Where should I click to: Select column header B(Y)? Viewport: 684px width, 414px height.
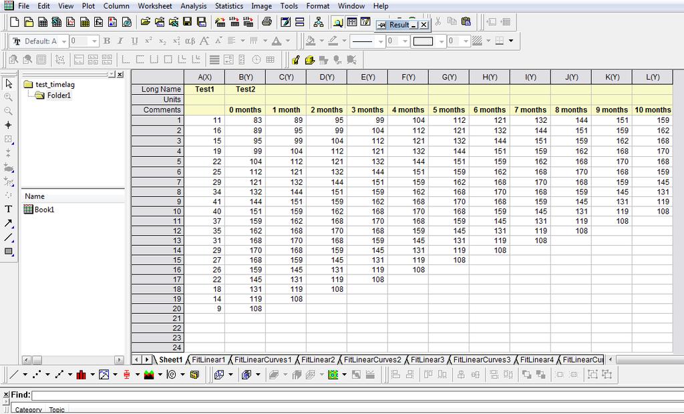coord(245,77)
